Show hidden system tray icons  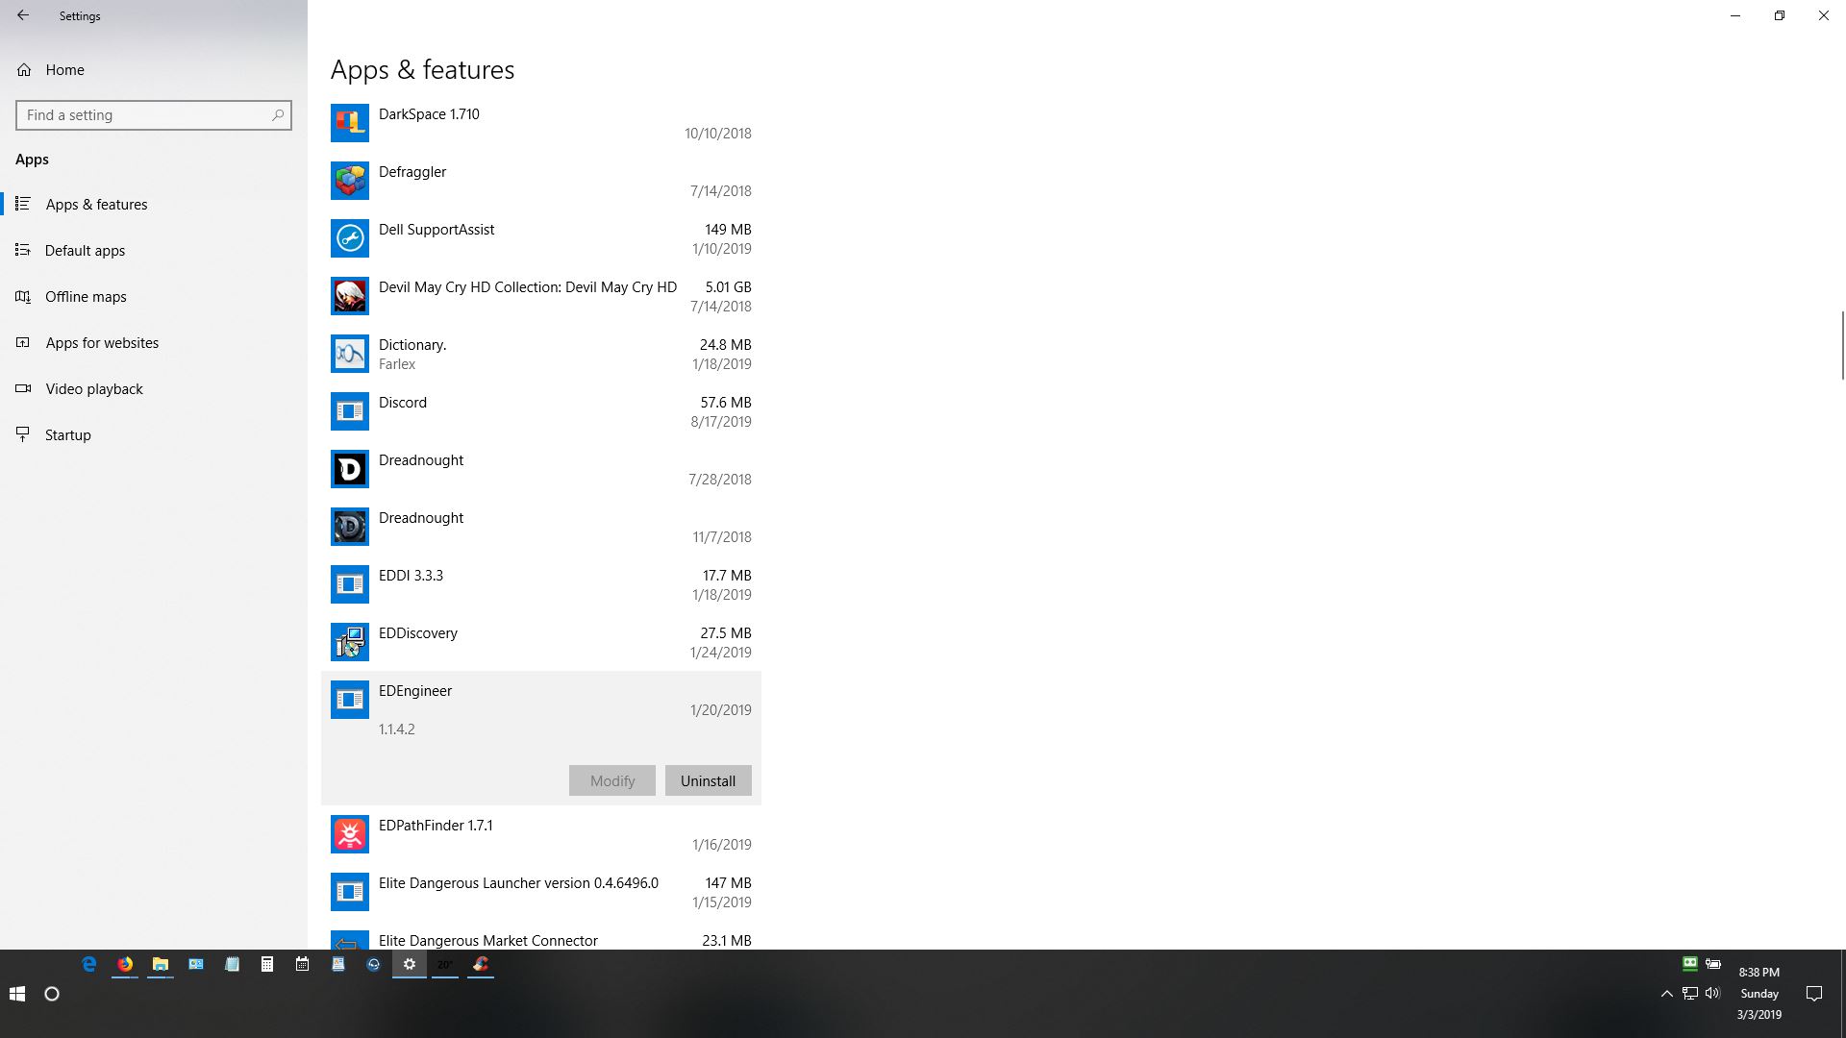tap(1666, 994)
